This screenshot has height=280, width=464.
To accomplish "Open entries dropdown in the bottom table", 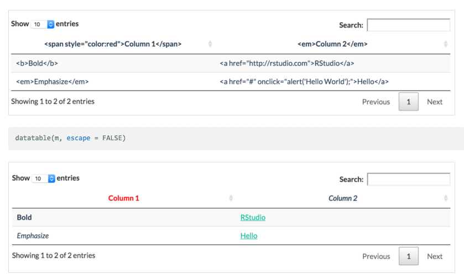I will 44,178.
